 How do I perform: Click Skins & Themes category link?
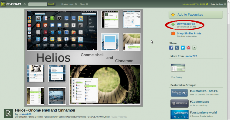(36, 117)
